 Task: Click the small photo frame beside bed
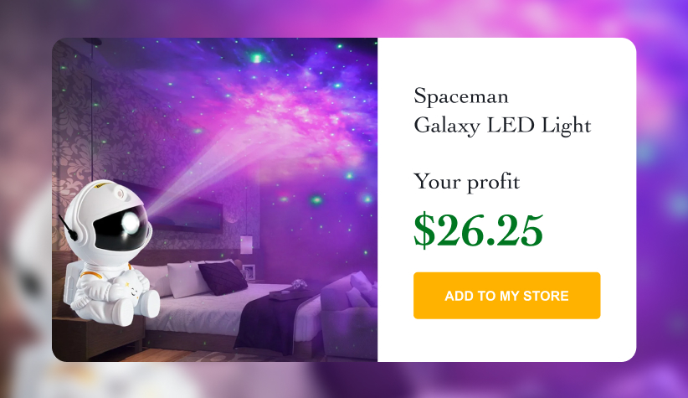[249, 271]
